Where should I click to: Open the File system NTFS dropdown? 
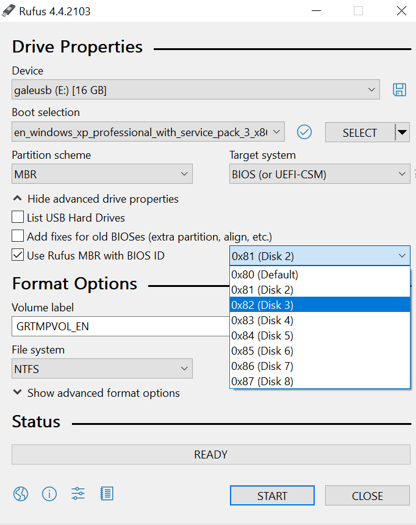[x=102, y=369]
